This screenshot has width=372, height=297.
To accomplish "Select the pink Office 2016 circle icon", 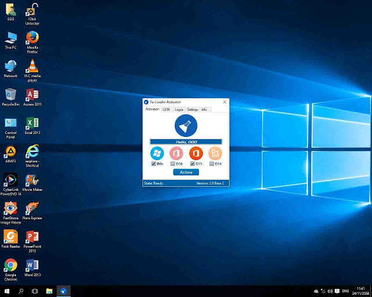I will (x=176, y=153).
